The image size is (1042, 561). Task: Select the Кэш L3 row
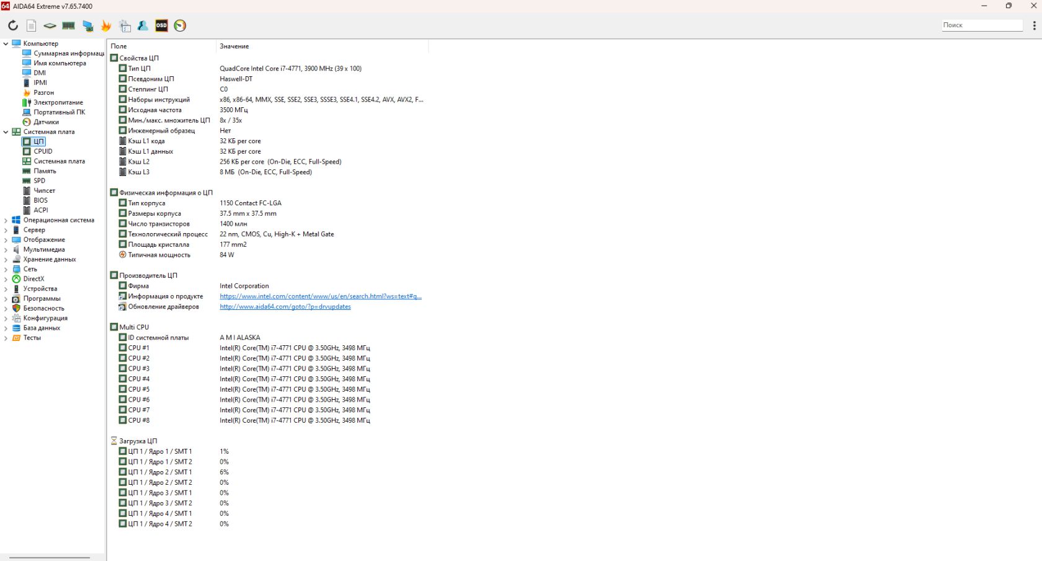tap(268, 172)
